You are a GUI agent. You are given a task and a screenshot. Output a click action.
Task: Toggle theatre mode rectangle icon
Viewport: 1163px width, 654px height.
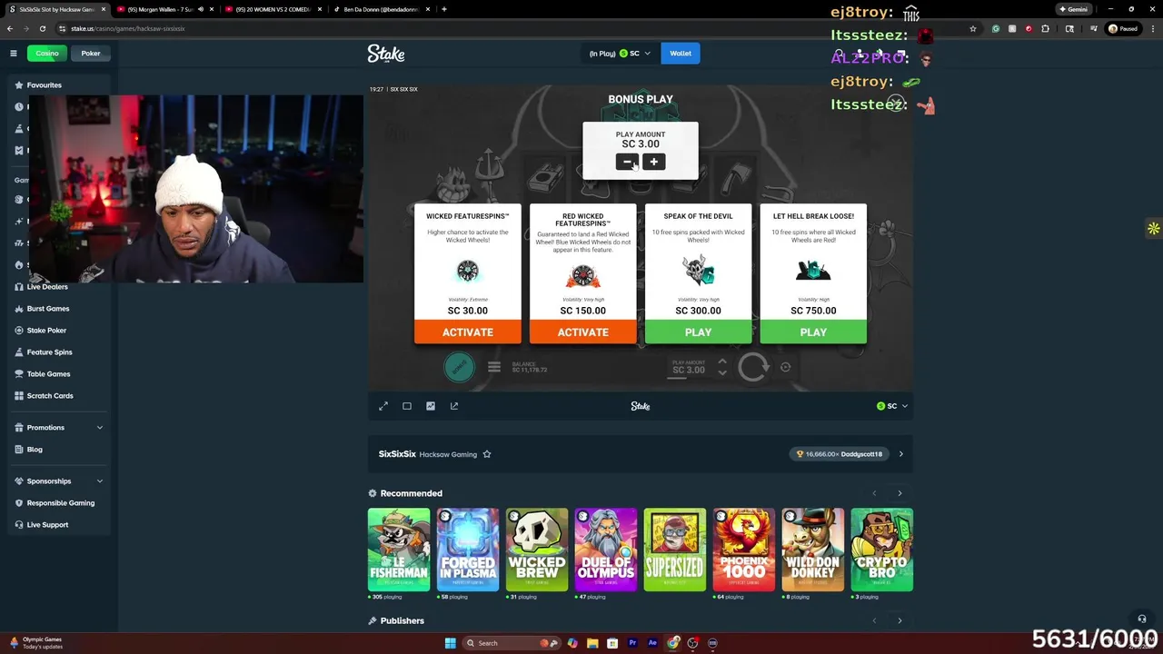(407, 406)
